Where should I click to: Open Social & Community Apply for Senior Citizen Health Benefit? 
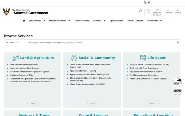pyautogui.click(x=90, y=74)
